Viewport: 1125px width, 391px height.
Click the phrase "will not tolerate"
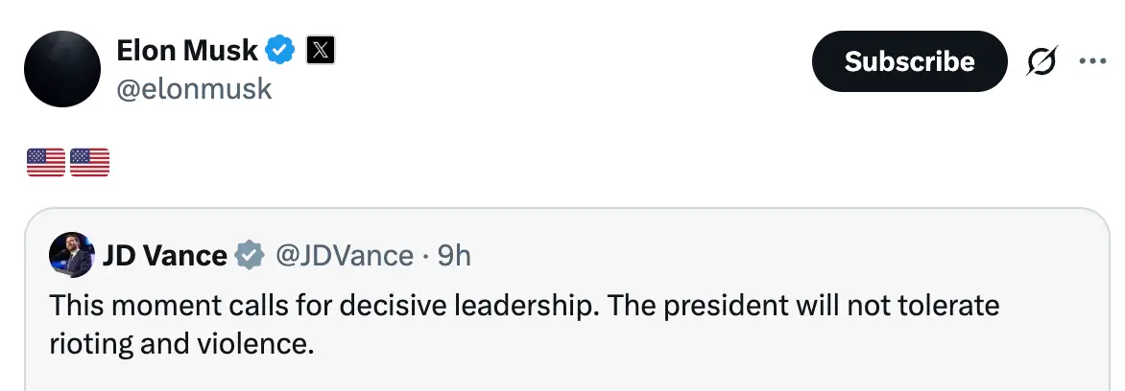click(x=912, y=306)
